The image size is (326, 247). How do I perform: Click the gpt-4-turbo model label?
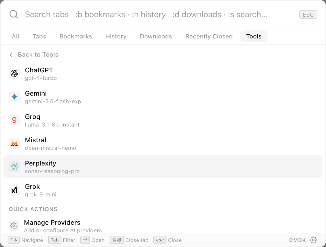point(41,78)
